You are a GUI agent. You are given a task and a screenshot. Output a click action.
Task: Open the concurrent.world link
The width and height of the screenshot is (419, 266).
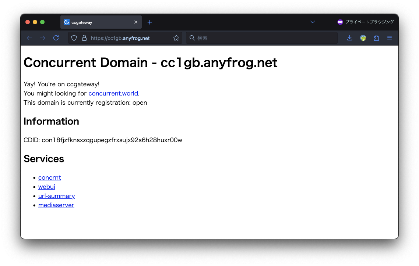click(x=113, y=93)
